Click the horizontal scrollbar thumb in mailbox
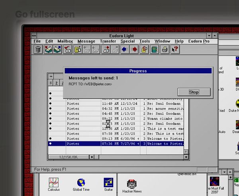 pyautogui.click(x=97, y=157)
